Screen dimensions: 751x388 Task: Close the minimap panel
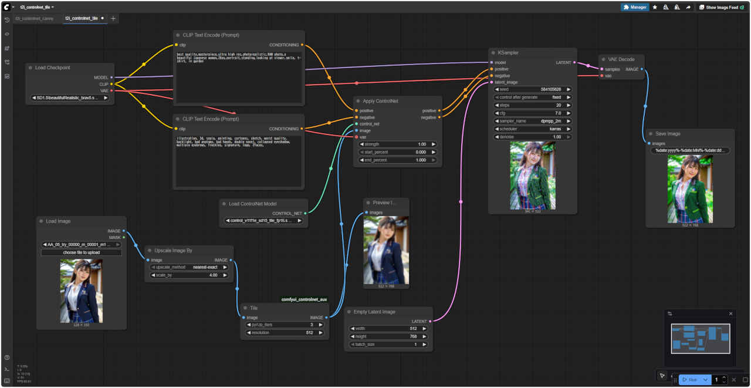(x=730, y=313)
